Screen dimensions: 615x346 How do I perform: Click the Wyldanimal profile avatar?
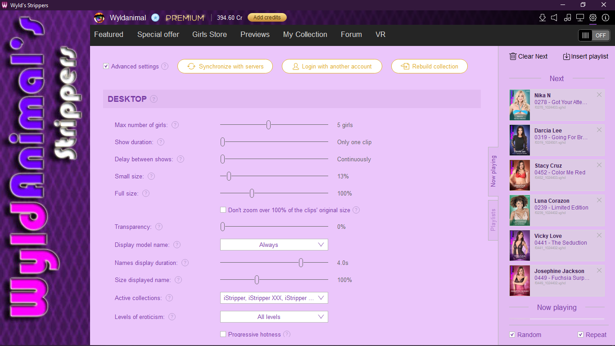(x=99, y=18)
